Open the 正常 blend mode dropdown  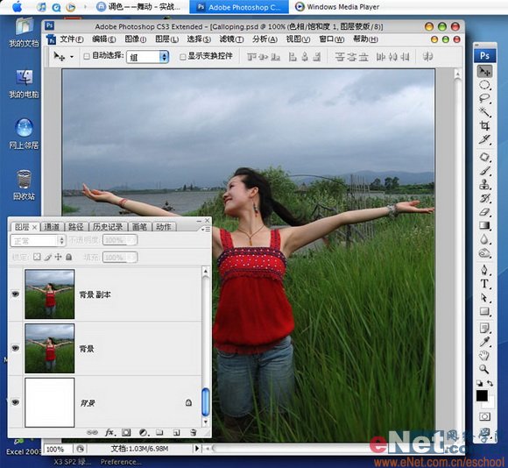pyautogui.click(x=38, y=241)
